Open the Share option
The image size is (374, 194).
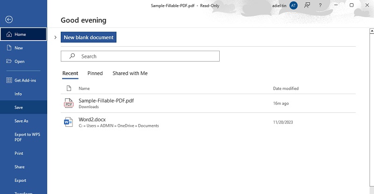click(23, 167)
